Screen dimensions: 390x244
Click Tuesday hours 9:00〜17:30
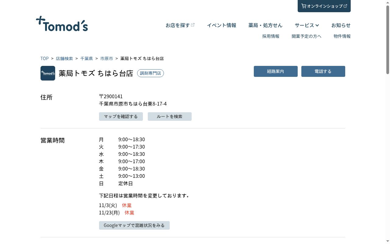point(132,147)
